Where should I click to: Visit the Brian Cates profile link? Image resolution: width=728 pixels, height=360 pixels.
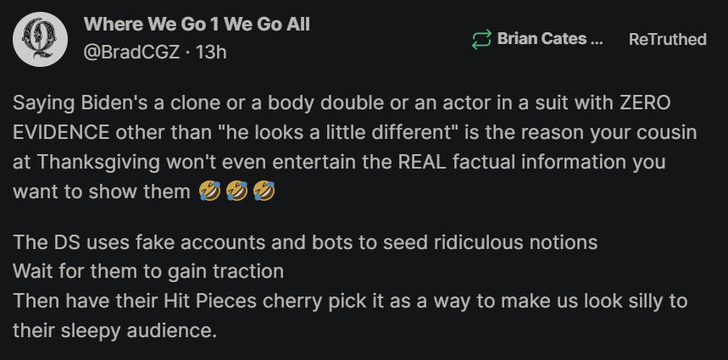(549, 39)
